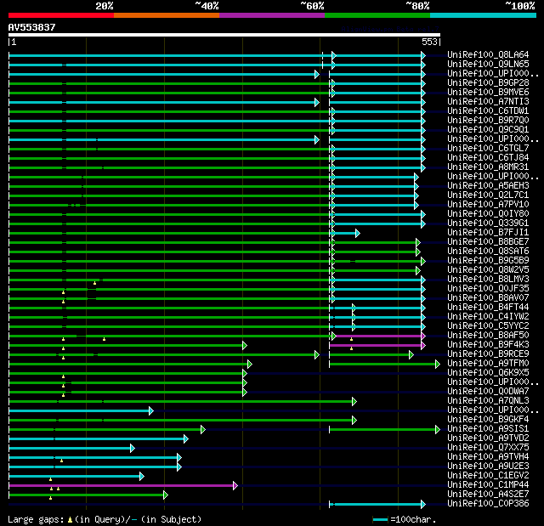
Task: Select the UniRef100_B8AV07 label
Action: tap(488, 298)
